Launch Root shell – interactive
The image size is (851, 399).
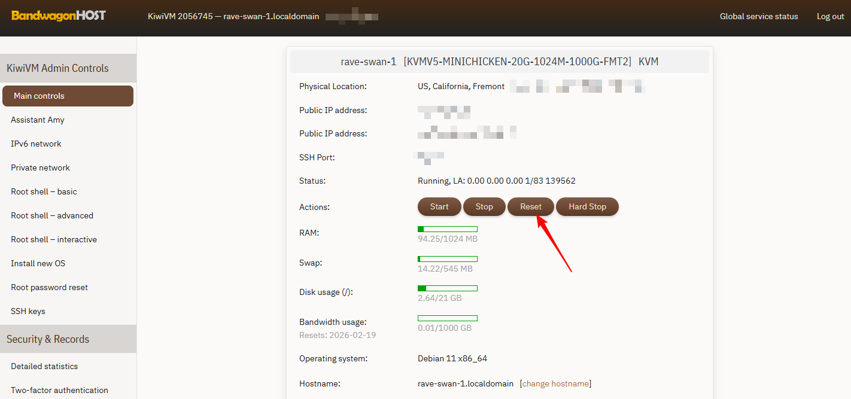click(54, 239)
